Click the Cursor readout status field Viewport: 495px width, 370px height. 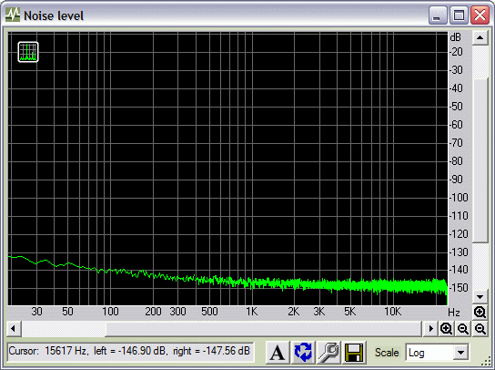pos(130,352)
